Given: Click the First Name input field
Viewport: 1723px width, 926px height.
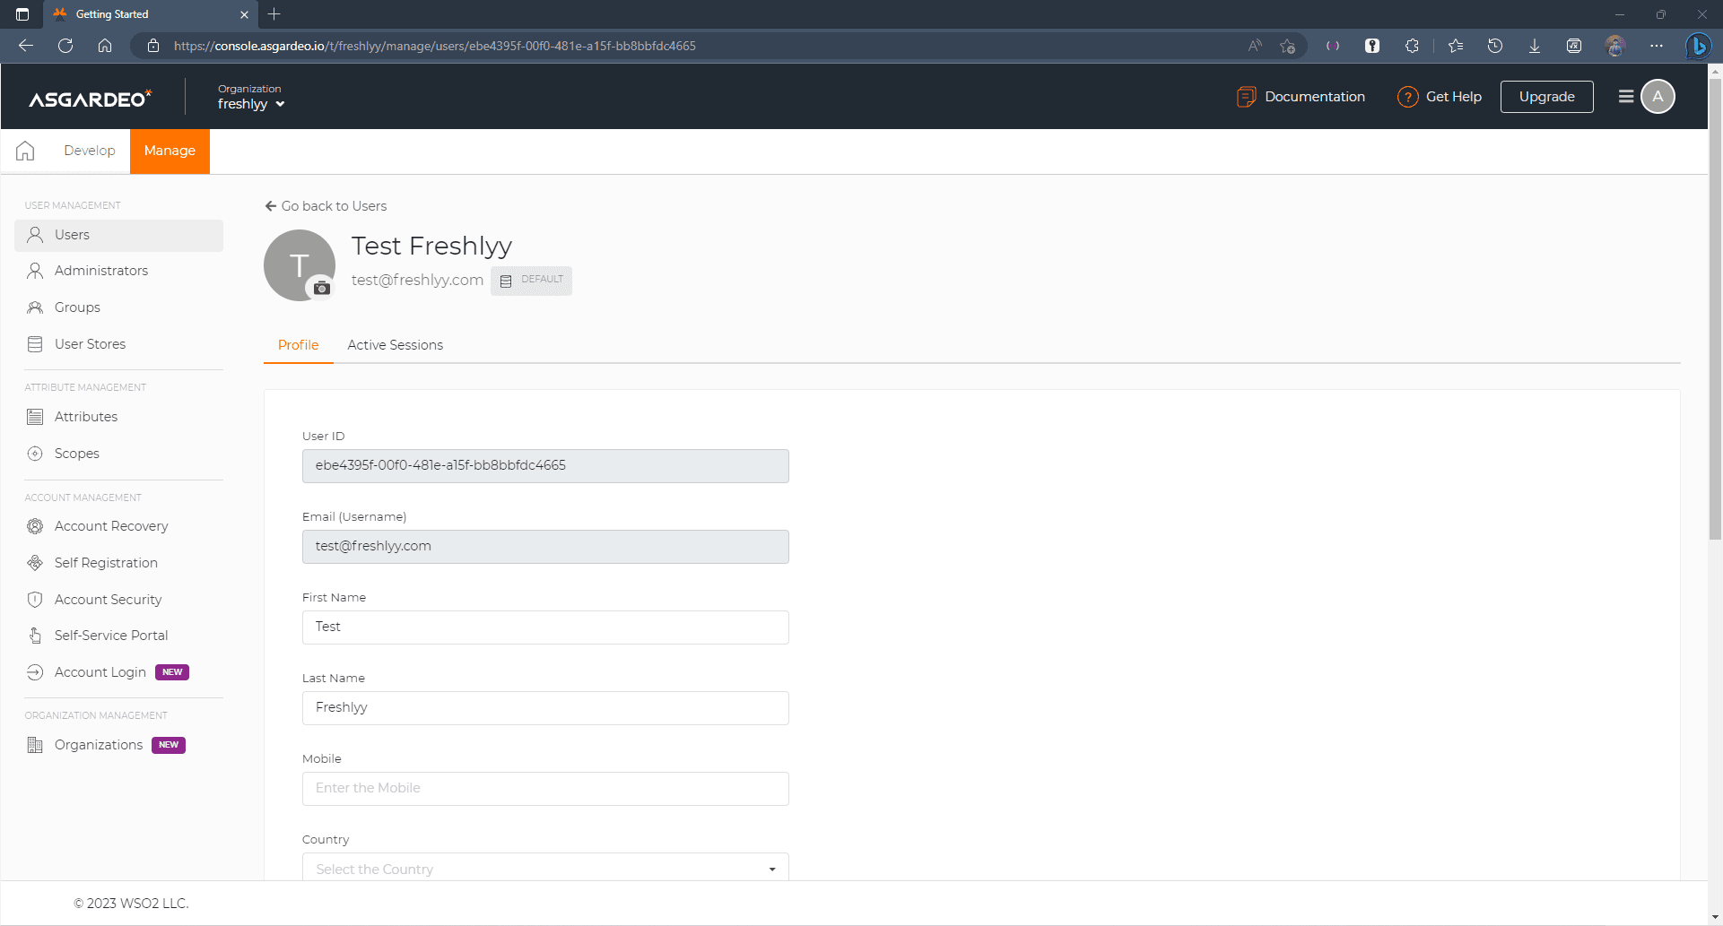Looking at the screenshot, I should 545,627.
